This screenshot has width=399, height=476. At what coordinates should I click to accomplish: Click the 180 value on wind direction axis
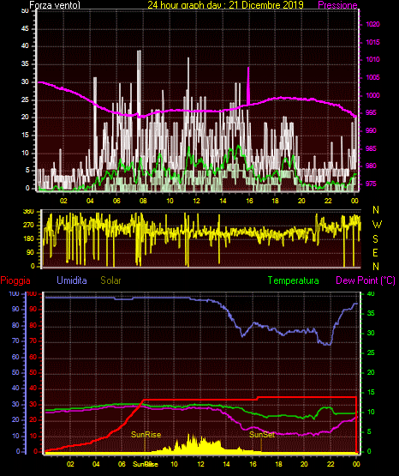(x=28, y=239)
